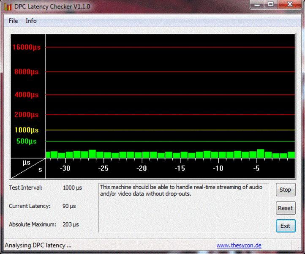Click the yellow 1000µs scale label
Image resolution: width=305 pixels, height=254 pixels.
tap(27, 130)
